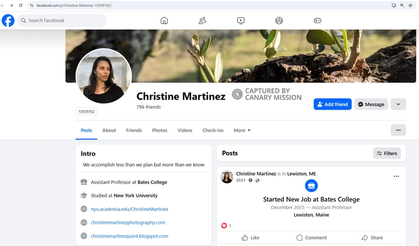The width and height of the screenshot is (419, 246).
Task: Click the 15929762 ID badge
Action: pos(86,112)
